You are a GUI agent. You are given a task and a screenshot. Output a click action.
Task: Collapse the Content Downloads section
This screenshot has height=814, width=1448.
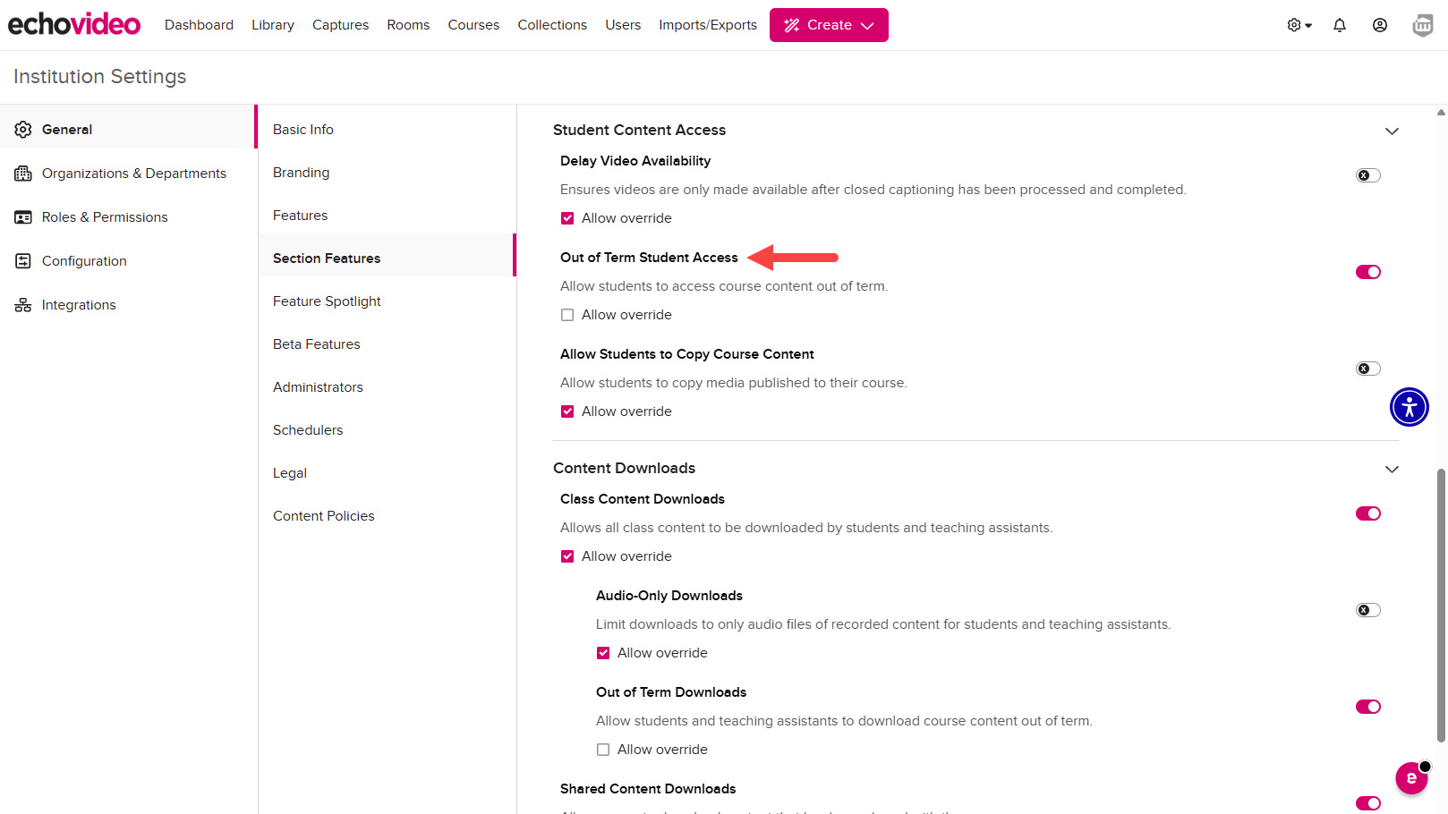(x=1392, y=469)
